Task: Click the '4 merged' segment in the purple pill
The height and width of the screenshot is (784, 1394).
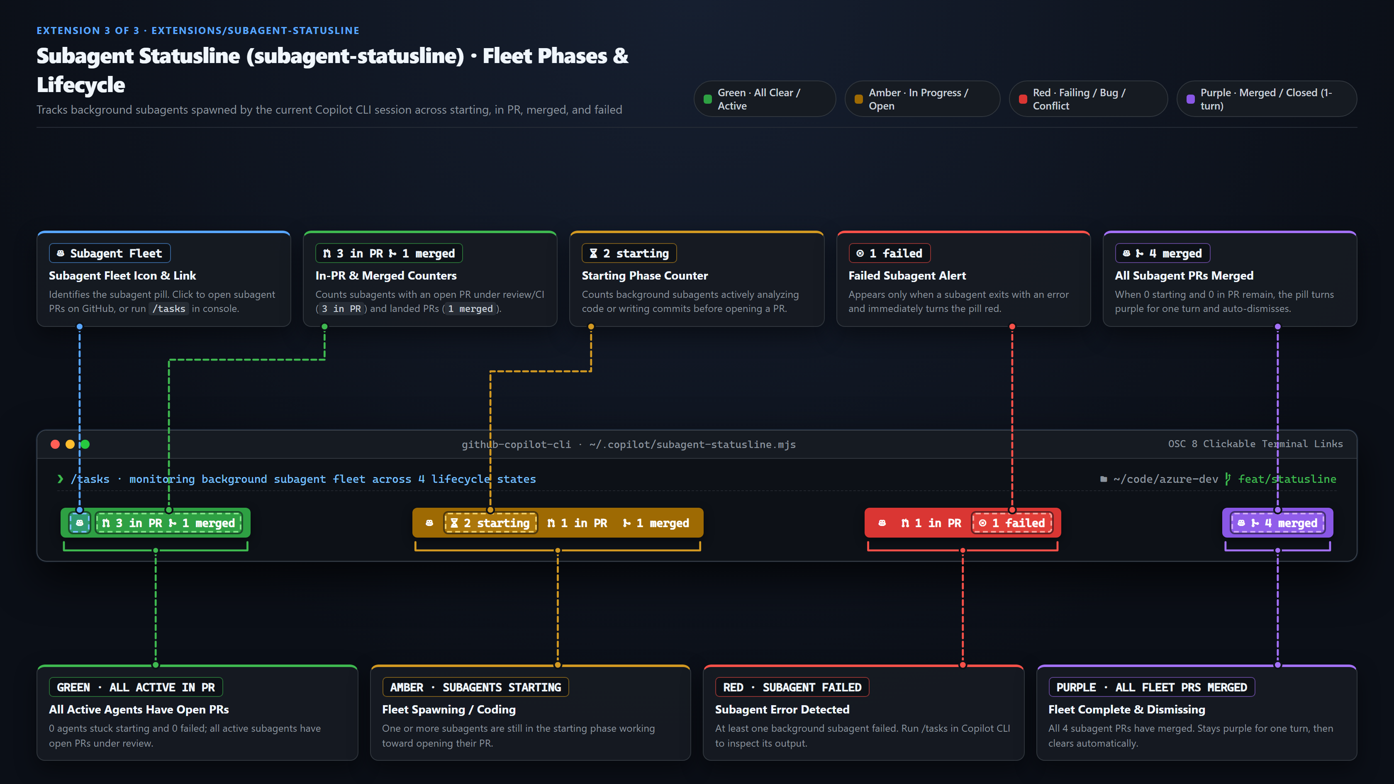Action: [1278, 523]
